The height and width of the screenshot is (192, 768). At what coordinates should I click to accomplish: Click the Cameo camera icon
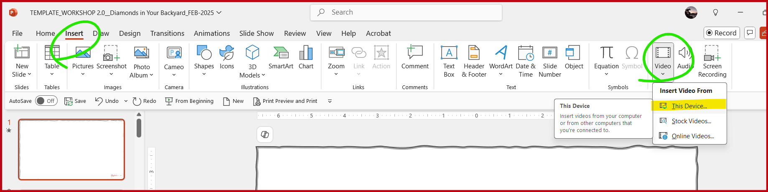point(174,53)
